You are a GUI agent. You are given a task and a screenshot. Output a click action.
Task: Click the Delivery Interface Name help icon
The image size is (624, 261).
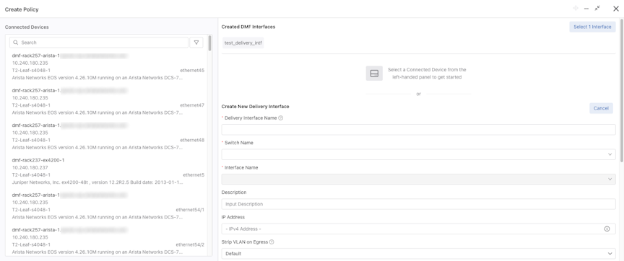(280, 118)
